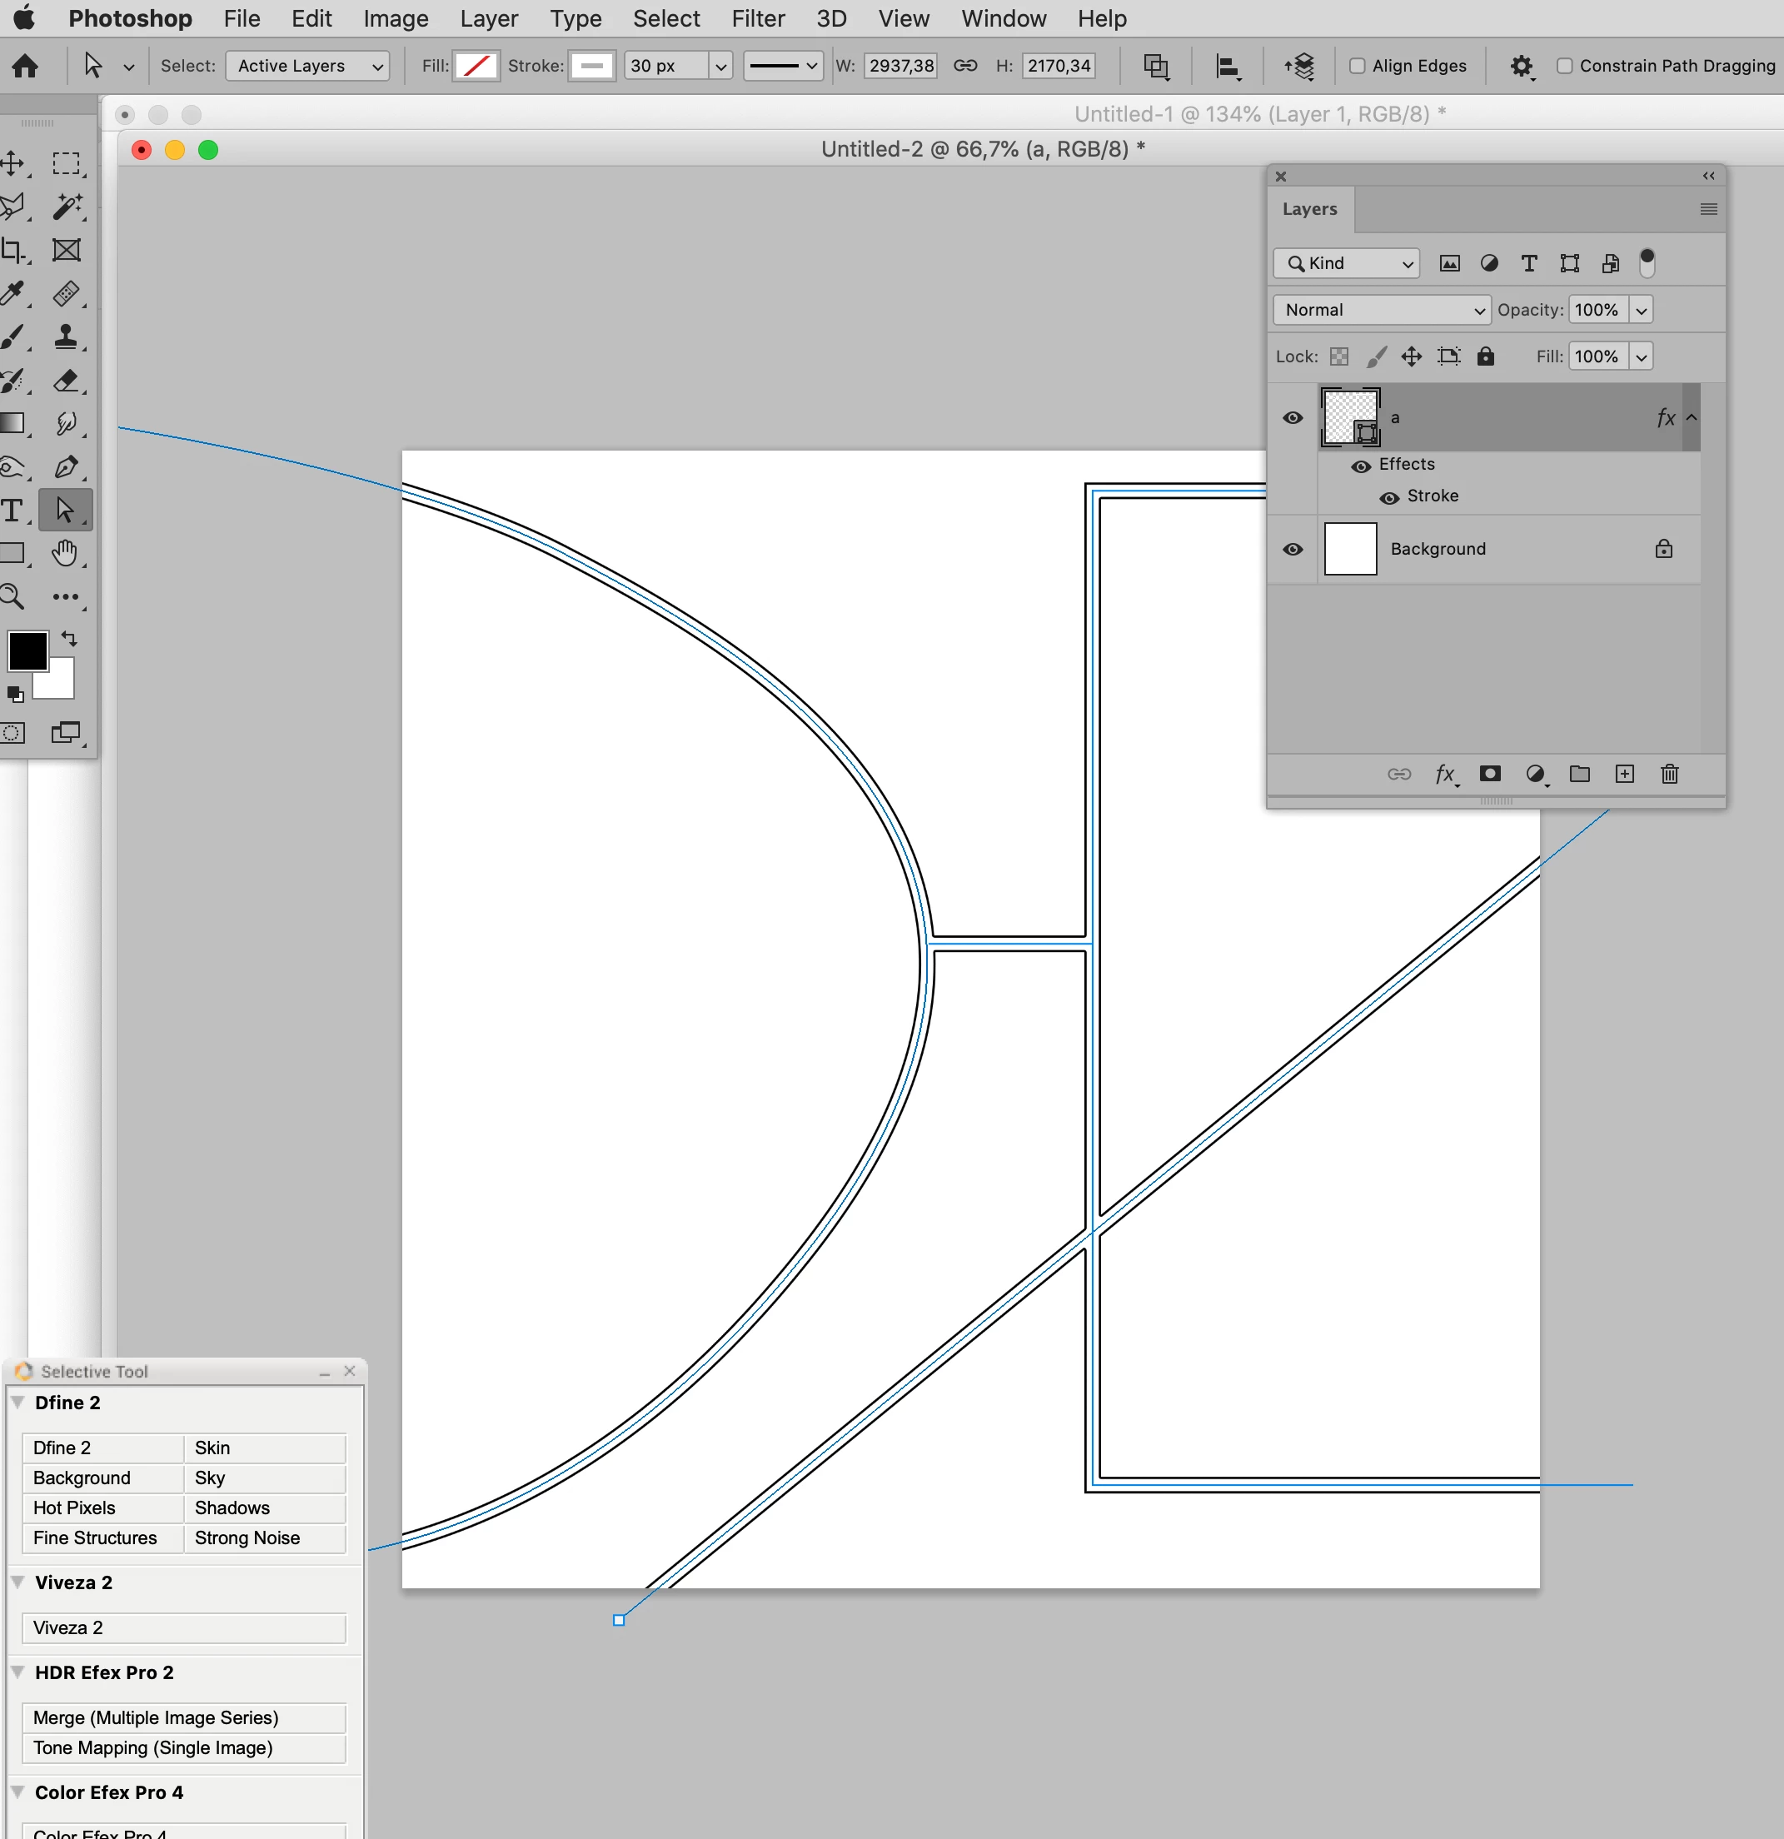Viewport: 1784px width, 1839px height.
Task: Click the black foreground color swatch
Action: pyautogui.click(x=27, y=650)
